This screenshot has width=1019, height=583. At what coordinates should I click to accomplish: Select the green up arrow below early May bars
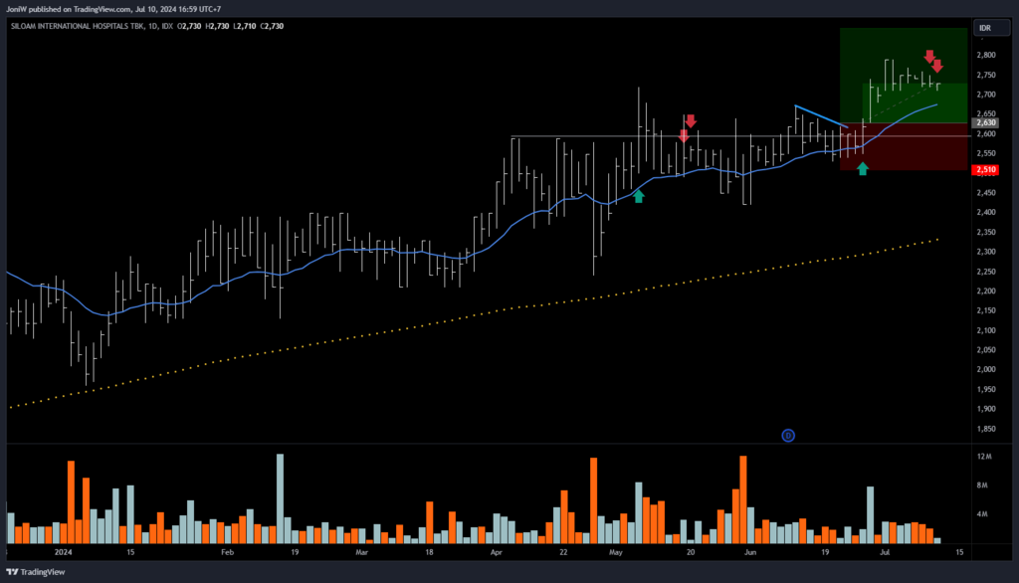click(639, 197)
